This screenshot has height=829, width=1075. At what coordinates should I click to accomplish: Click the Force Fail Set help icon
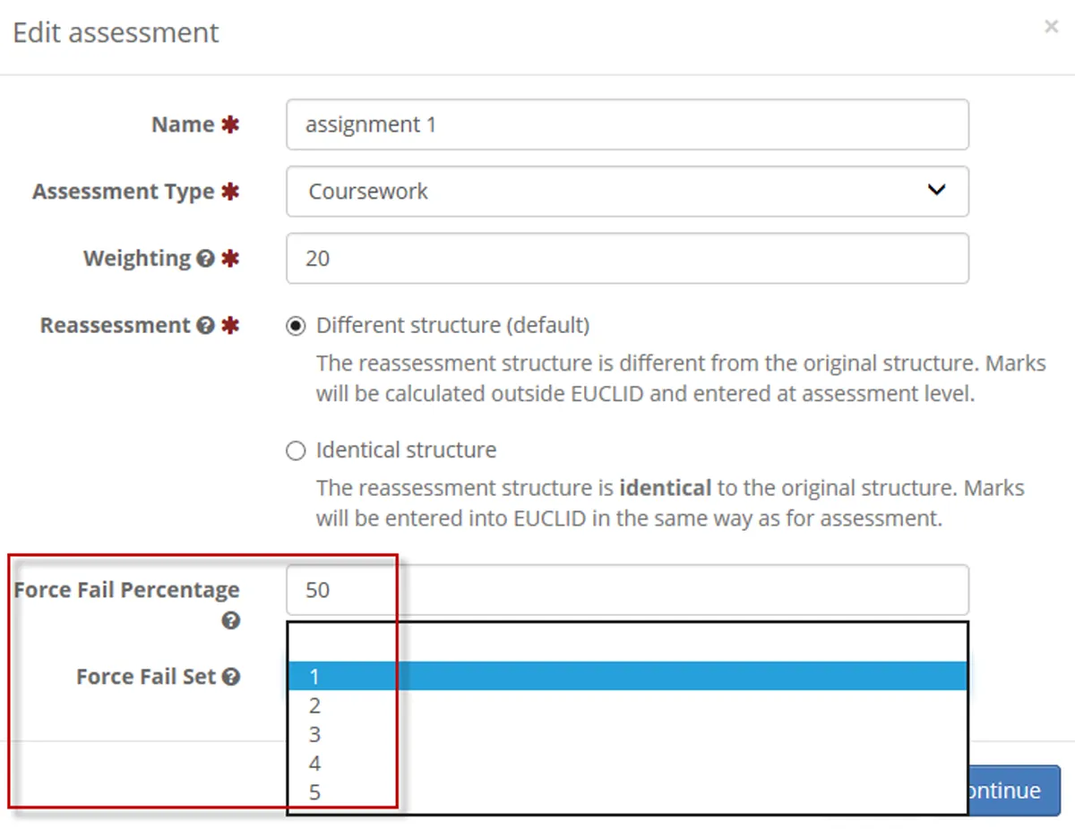tap(231, 677)
